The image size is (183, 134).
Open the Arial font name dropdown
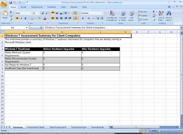point(31,13)
